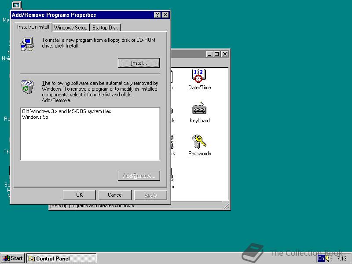Click the En language indicator in tray
This screenshot has width=352, height=264.
321,258
